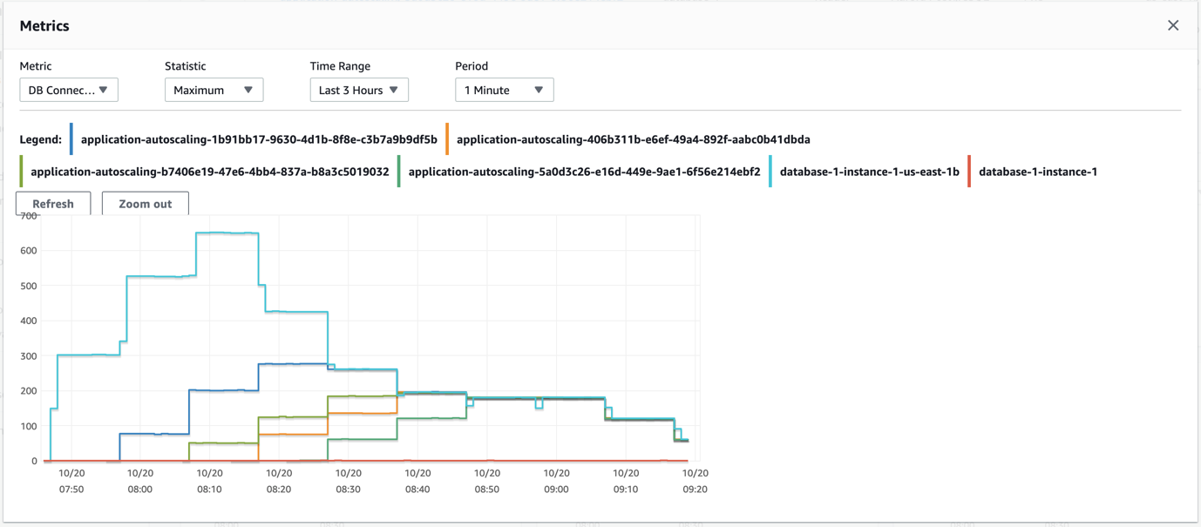Click the cyan line's 650 peak plateau
Viewport: 1201px width, 527px height.
coord(227,233)
